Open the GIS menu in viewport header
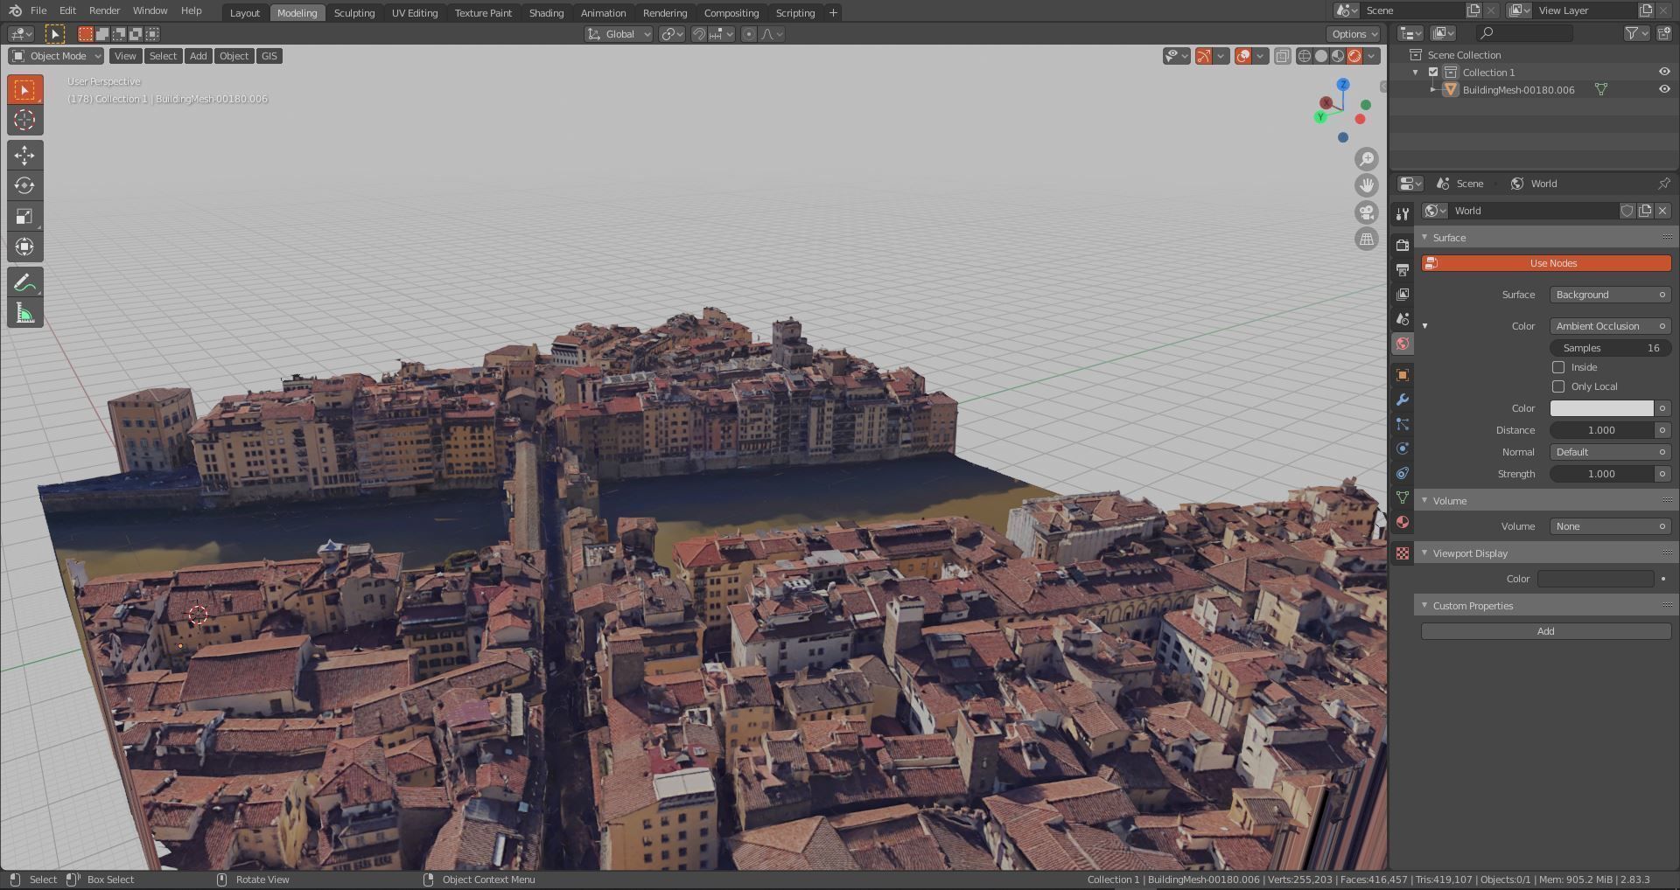The image size is (1680, 890). (x=269, y=56)
